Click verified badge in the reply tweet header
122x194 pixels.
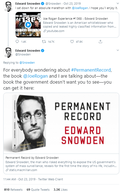coord(43,51)
